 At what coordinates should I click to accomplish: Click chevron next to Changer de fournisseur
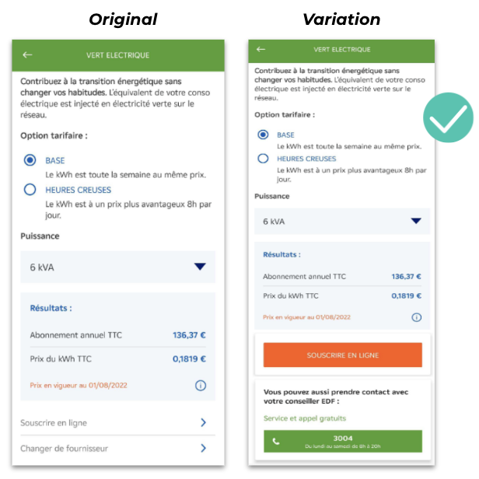tap(203, 449)
